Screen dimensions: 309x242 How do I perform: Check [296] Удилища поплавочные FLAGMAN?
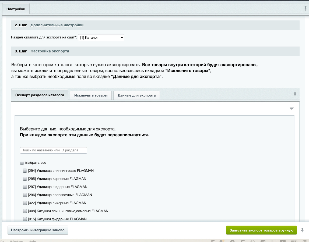click(25, 195)
